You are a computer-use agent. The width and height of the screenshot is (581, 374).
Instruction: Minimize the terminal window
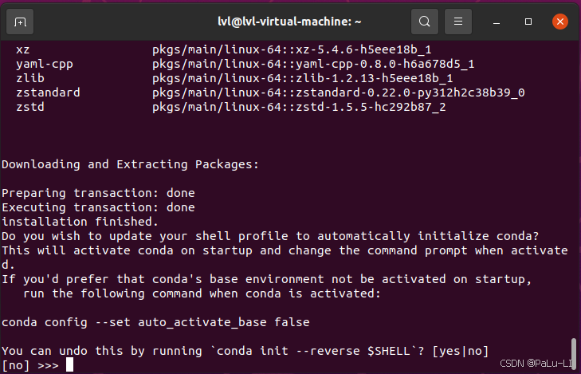point(497,22)
